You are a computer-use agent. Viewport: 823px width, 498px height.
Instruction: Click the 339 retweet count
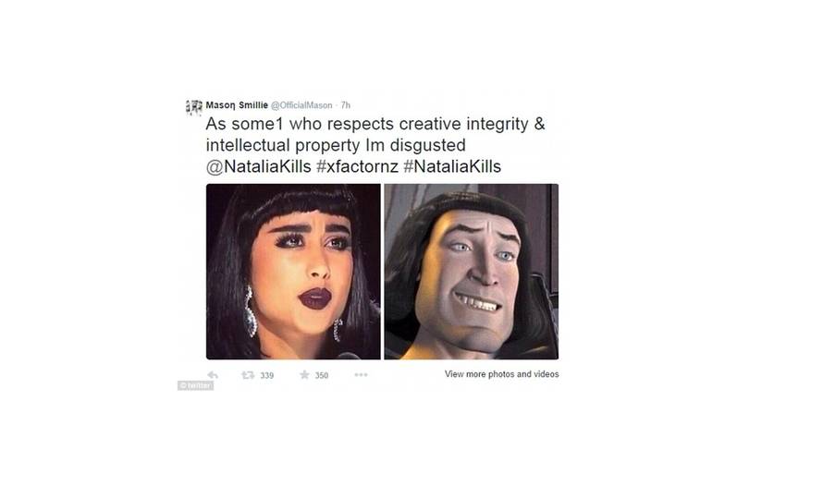pyautogui.click(x=266, y=375)
